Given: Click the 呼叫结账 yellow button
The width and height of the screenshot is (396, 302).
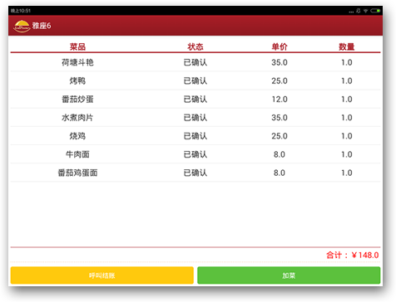Looking at the screenshot, I should 102,275.
